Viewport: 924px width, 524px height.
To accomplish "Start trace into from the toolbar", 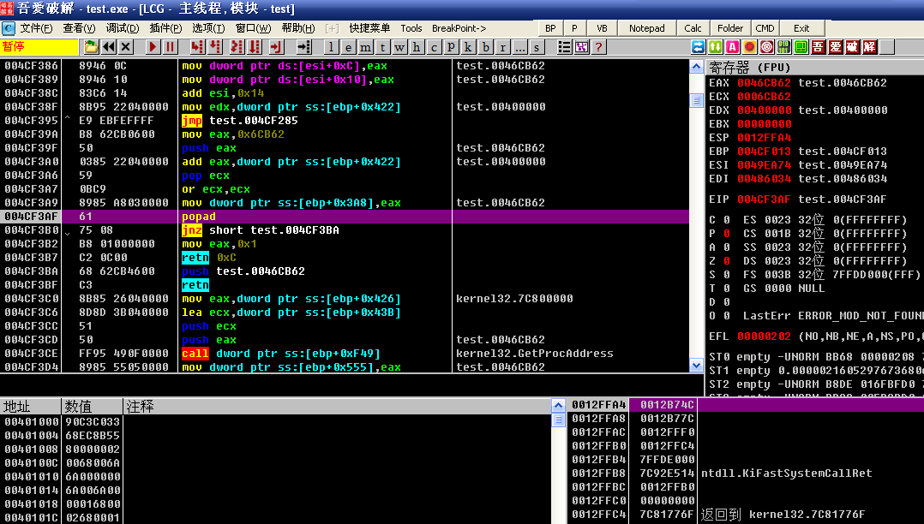I will coord(237,47).
